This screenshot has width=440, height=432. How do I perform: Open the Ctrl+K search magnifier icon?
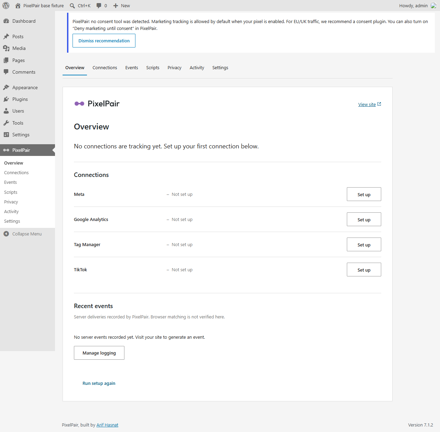point(72,6)
